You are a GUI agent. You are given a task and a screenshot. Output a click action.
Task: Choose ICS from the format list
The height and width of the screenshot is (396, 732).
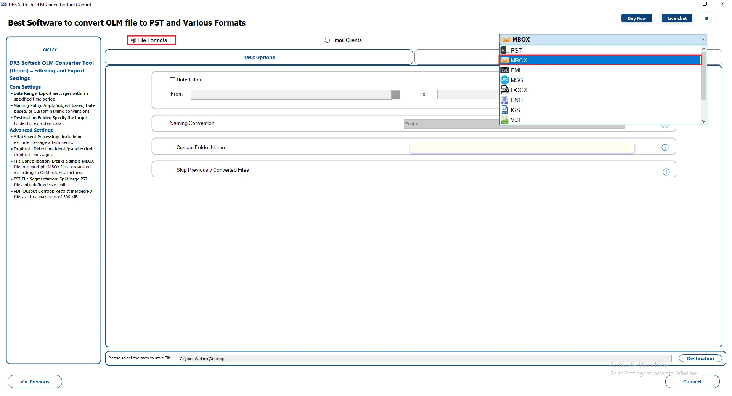[600, 110]
